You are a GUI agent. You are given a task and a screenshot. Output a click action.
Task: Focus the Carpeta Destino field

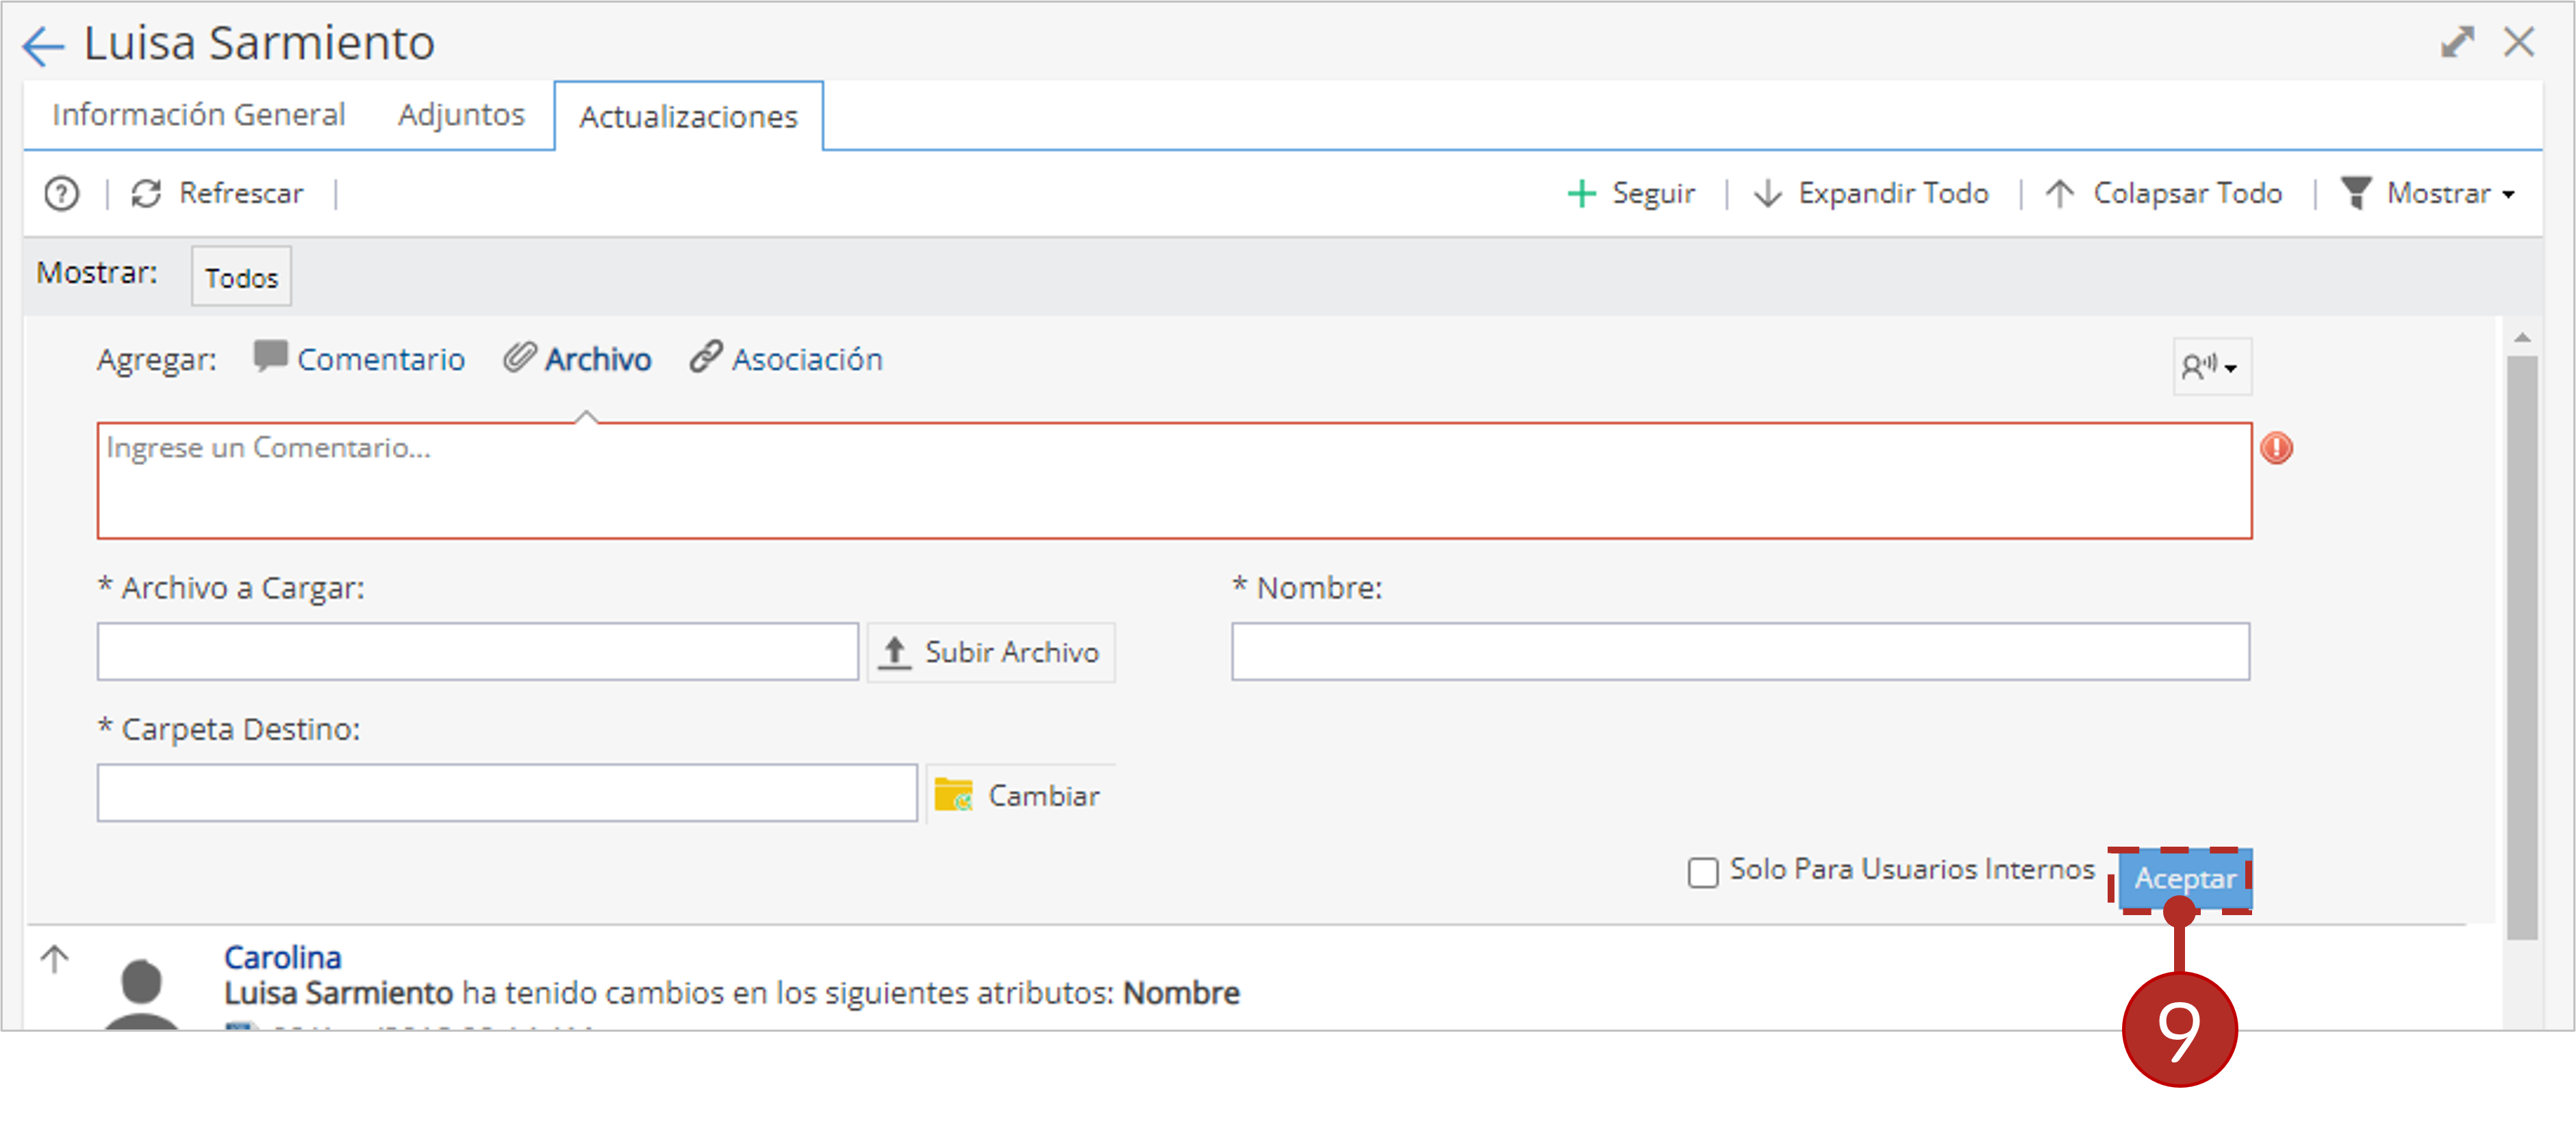[507, 794]
